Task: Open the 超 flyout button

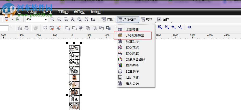Action: point(159,27)
